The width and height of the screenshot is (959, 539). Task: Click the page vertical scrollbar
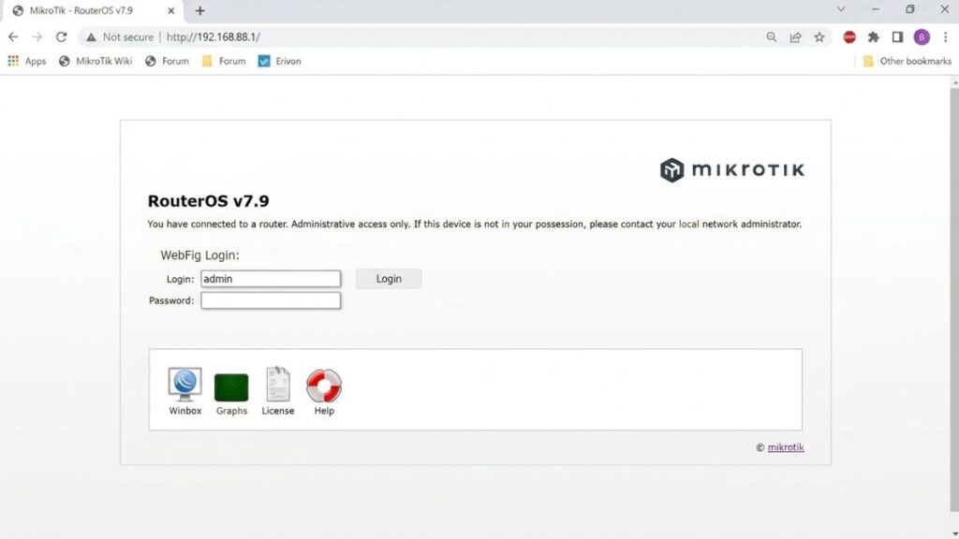pyautogui.click(x=954, y=299)
